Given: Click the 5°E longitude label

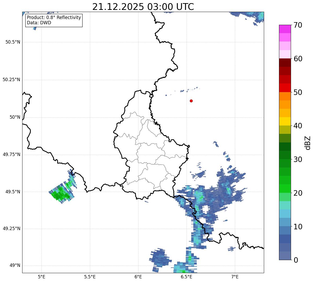Looking at the screenshot, I should [42, 277].
